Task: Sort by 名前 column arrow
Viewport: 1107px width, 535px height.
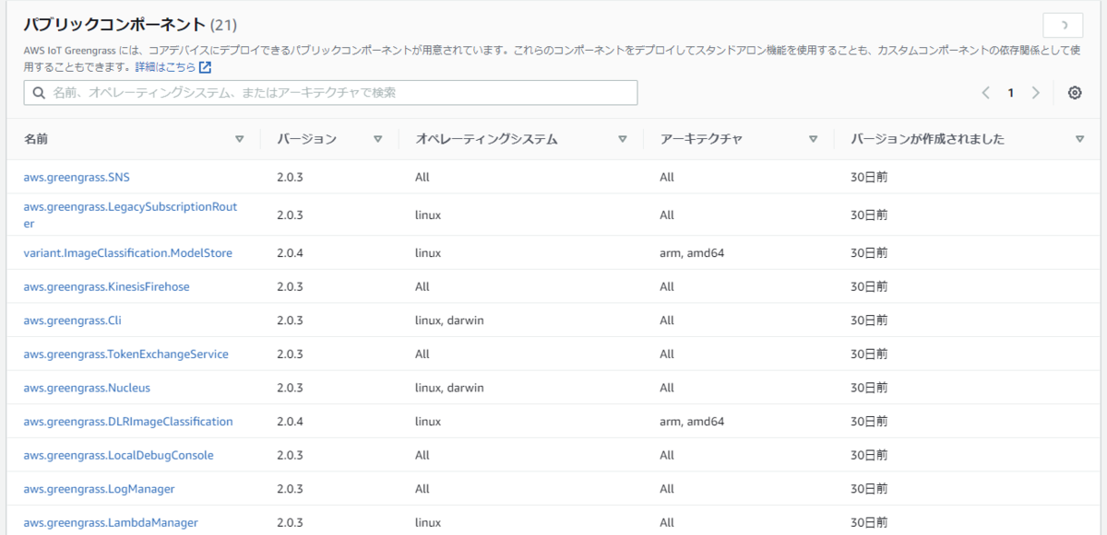Action: (240, 140)
